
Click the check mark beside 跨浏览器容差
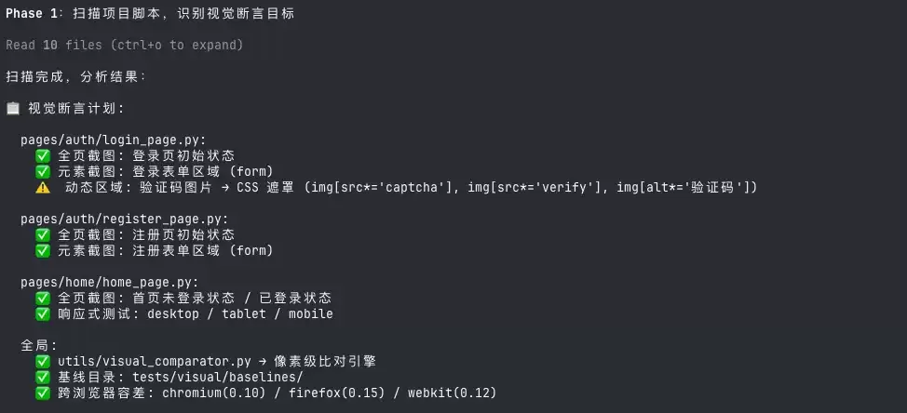pyautogui.click(x=43, y=393)
